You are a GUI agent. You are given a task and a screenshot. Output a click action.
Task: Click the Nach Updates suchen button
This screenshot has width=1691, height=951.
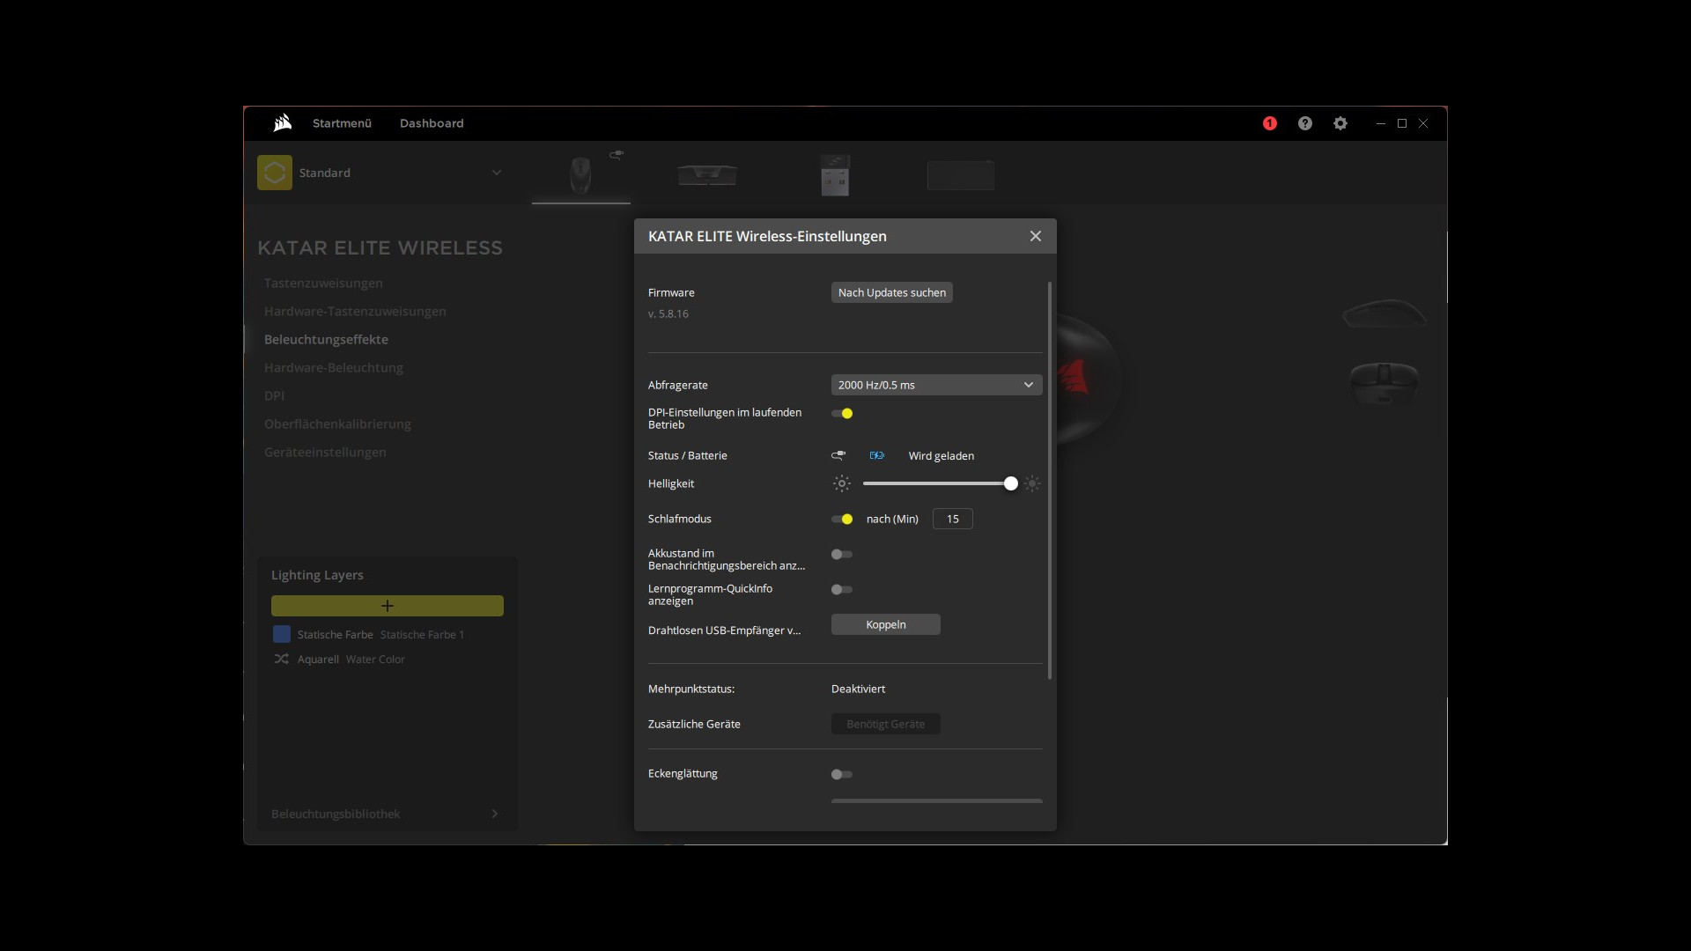(x=891, y=292)
